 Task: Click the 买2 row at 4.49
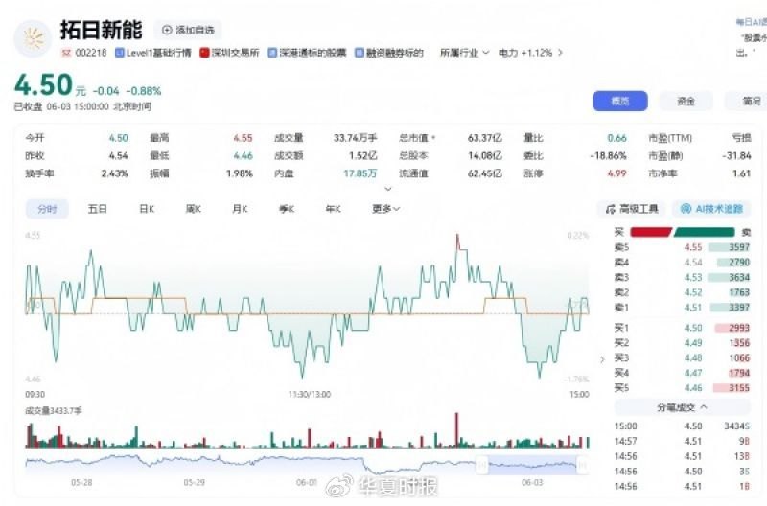click(682, 343)
